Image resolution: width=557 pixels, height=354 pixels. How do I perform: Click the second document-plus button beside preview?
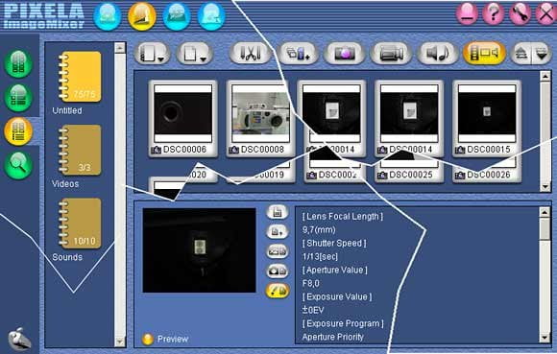click(x=278, y=231)
